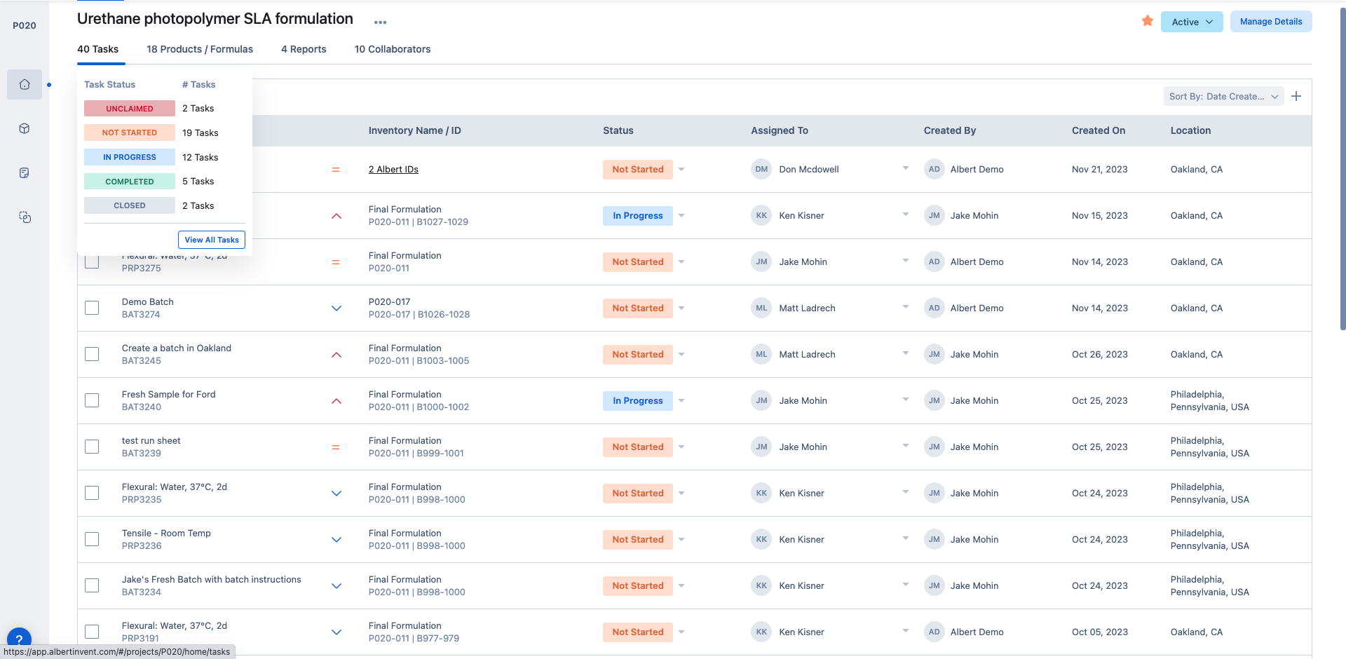Click the UNCLAIMED red status swatch

pos(130,109)
